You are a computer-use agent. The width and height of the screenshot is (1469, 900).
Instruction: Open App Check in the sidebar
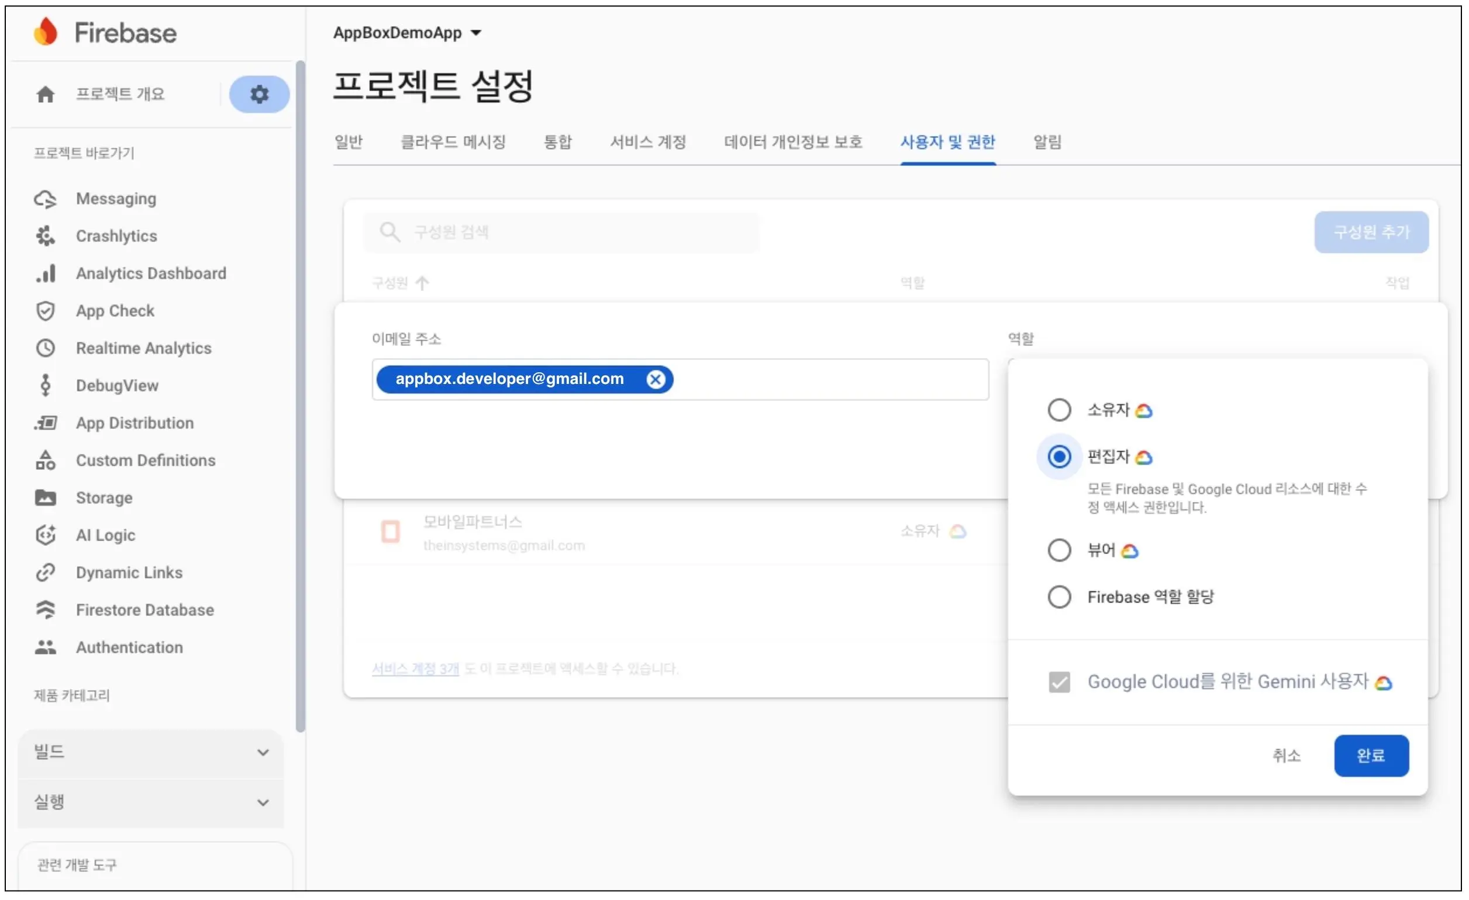point(115,311)
